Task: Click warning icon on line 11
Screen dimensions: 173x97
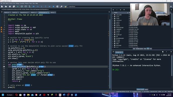Action: point(1,32)
